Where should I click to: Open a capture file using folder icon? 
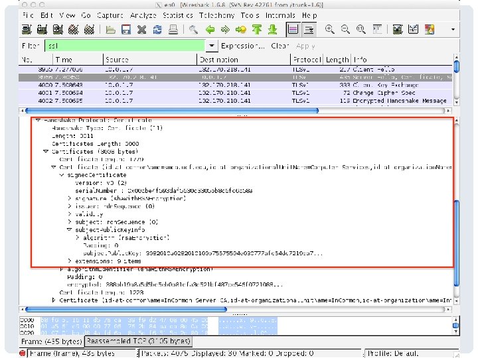pos(110,30)
